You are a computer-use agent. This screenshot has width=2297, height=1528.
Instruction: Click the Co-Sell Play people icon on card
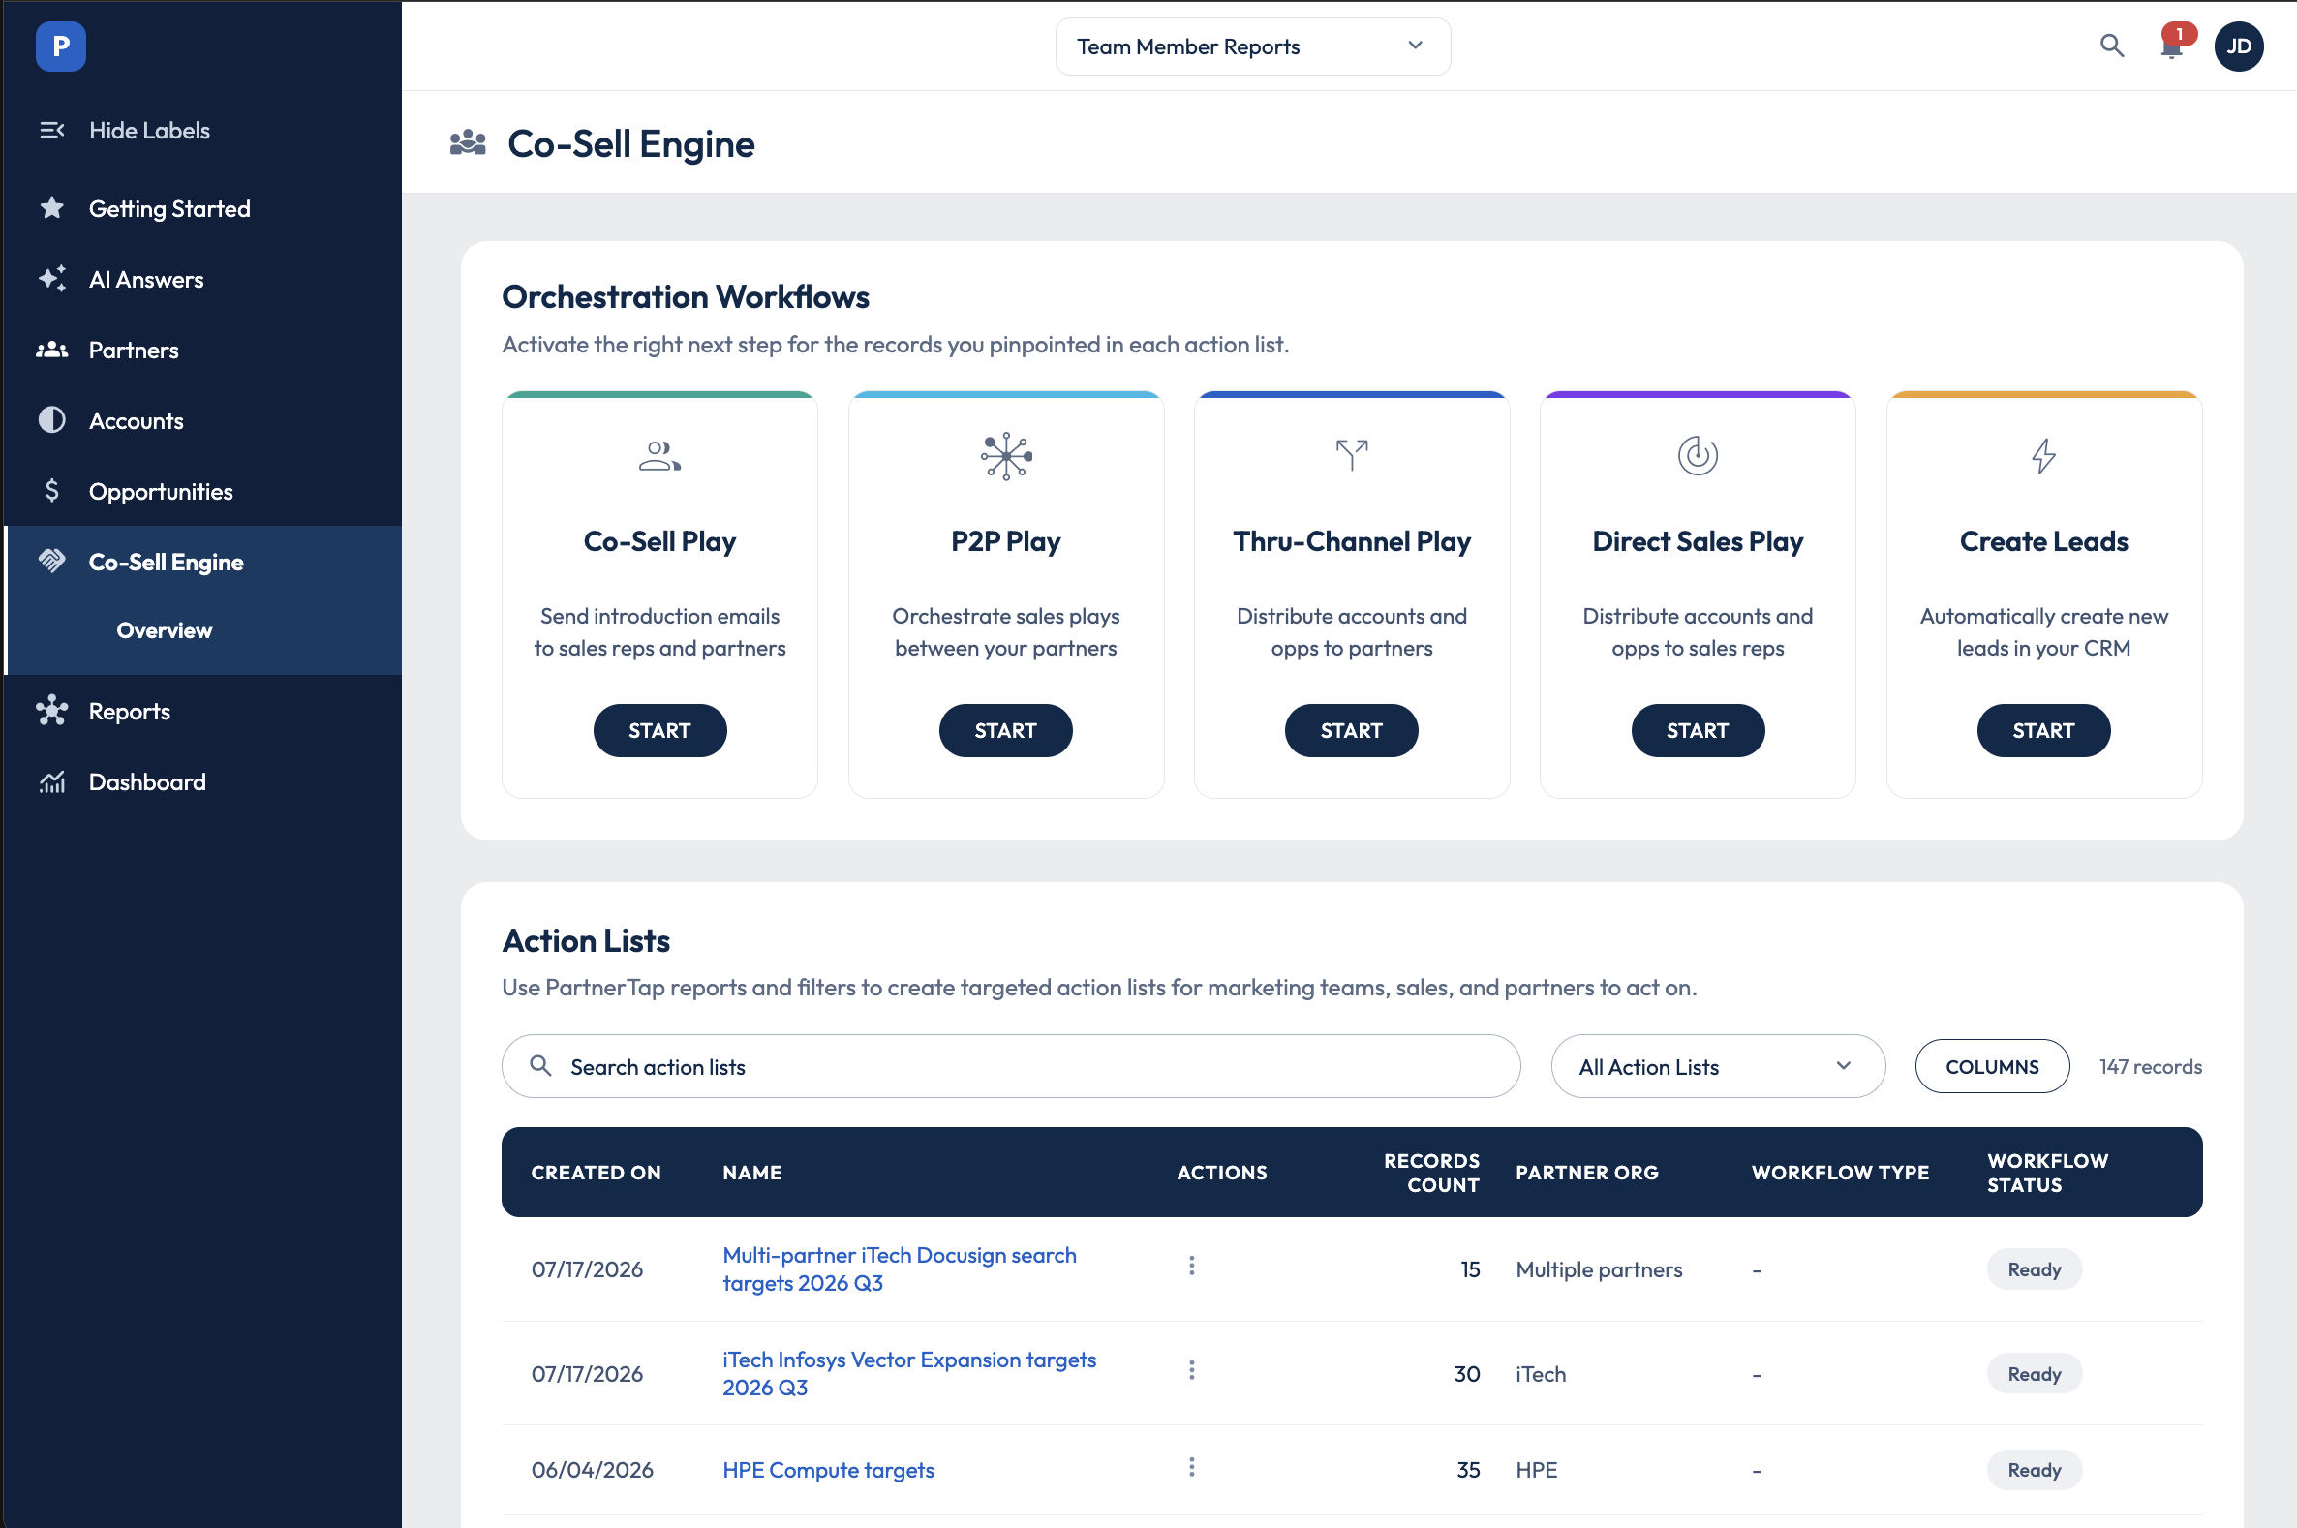tap(659, 456)
